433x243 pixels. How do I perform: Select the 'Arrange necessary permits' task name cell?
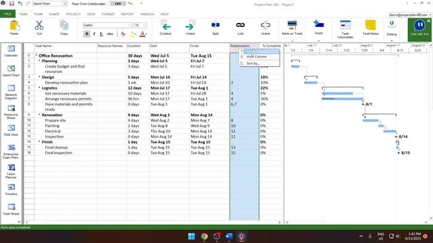coord(66,99)
